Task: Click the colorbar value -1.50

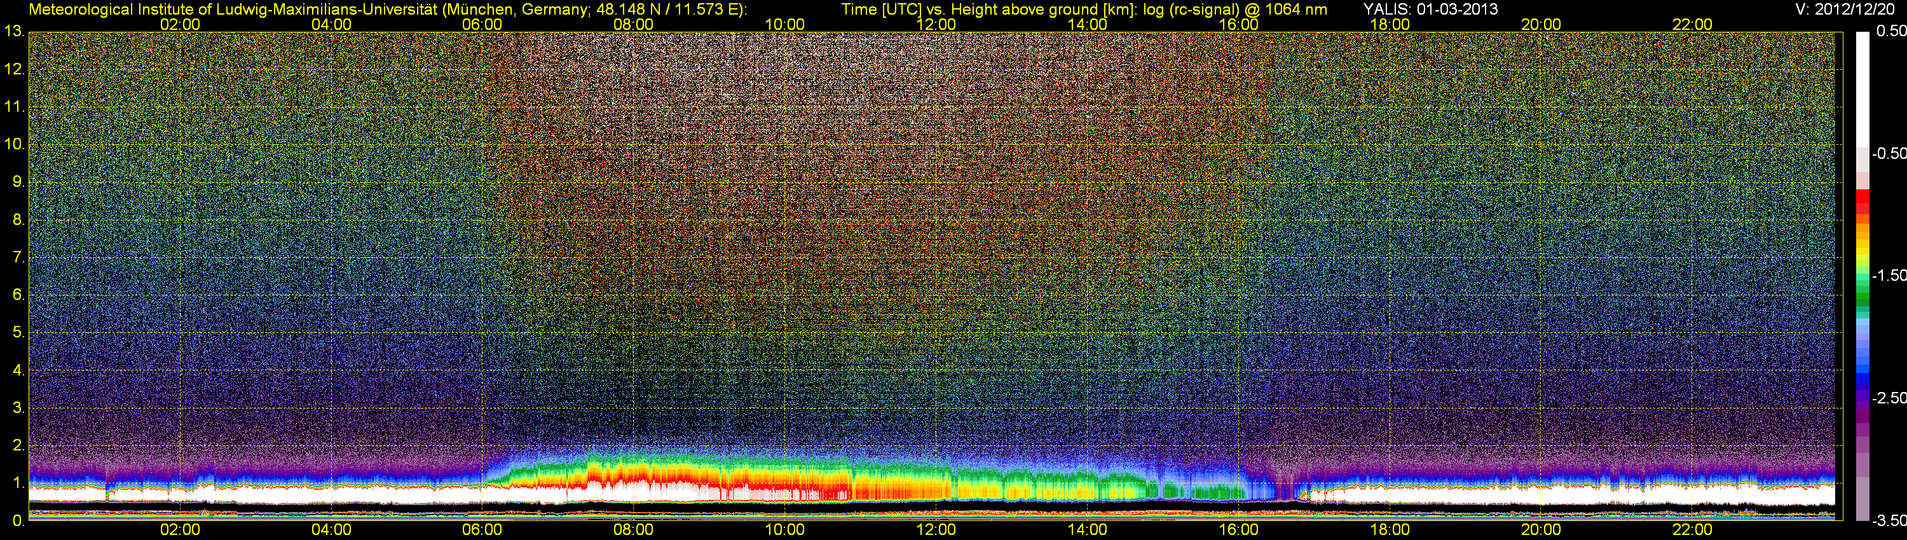Action: click(x=1889, y=275)
